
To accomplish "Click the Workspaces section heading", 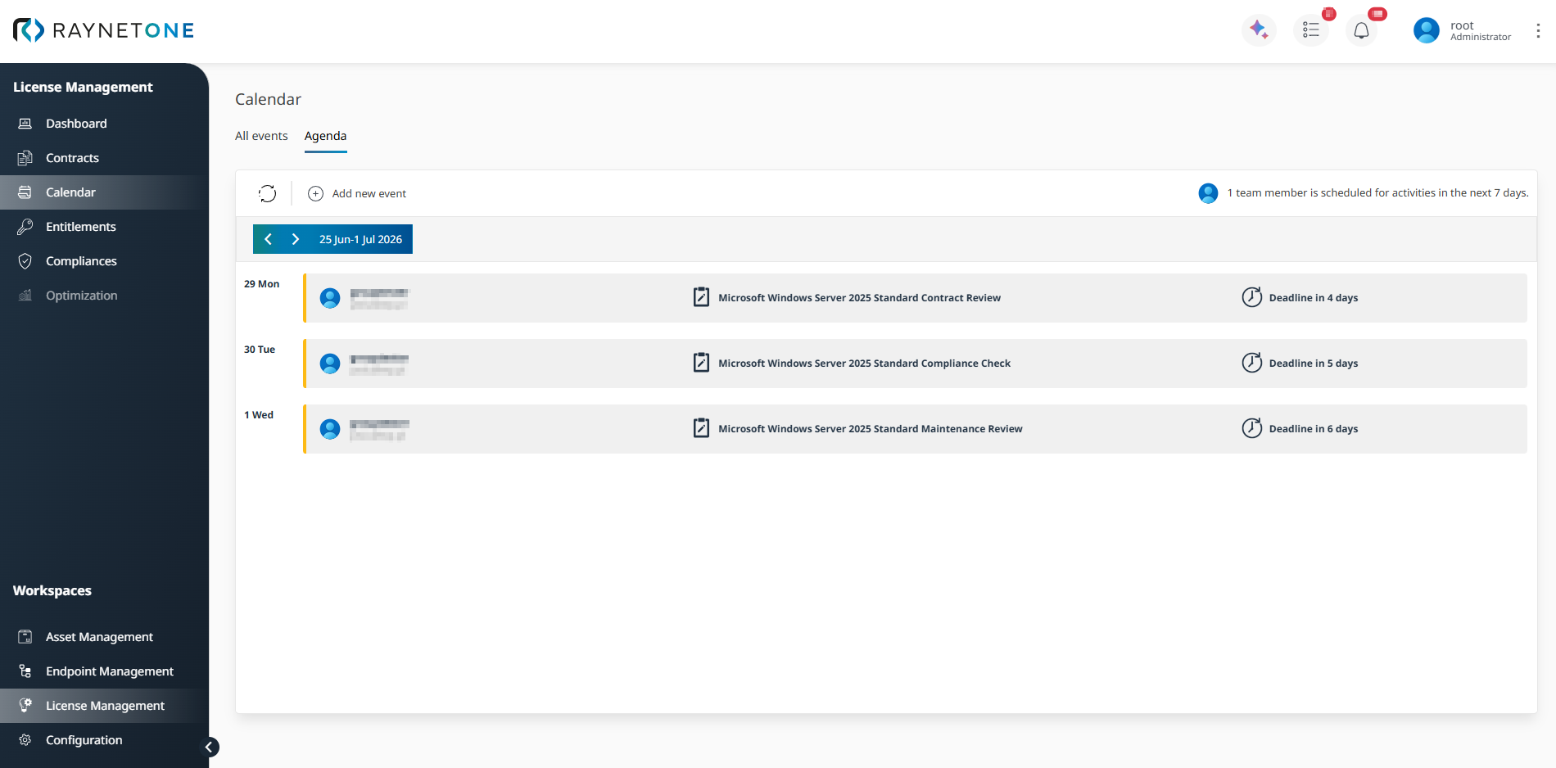I will [52, 590].
